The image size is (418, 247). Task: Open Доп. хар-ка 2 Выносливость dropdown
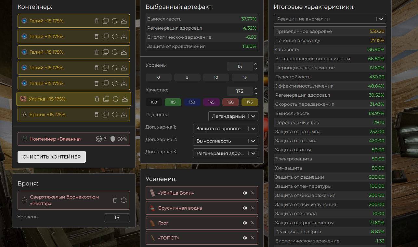[225, 141]
